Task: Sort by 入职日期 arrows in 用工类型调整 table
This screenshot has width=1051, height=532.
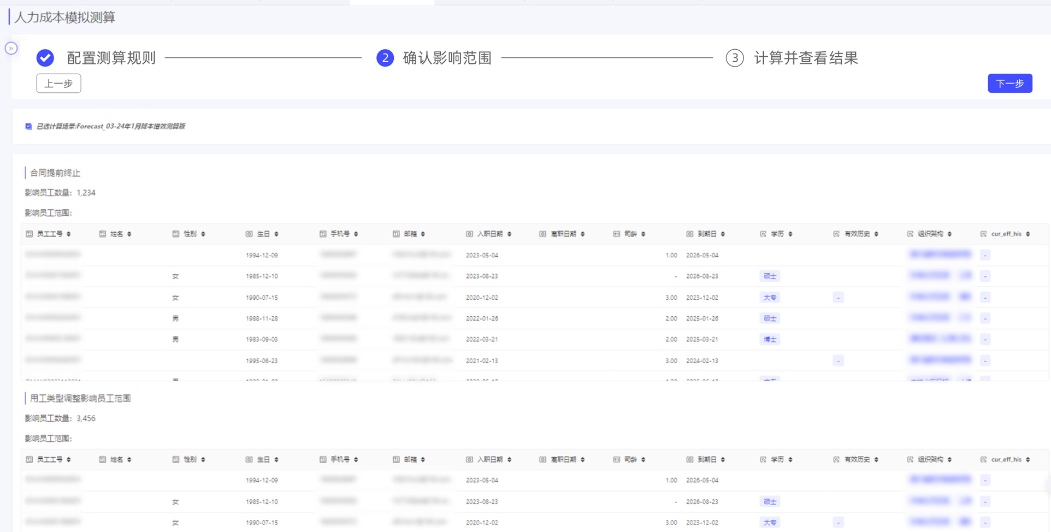Action: coord(510,459)
